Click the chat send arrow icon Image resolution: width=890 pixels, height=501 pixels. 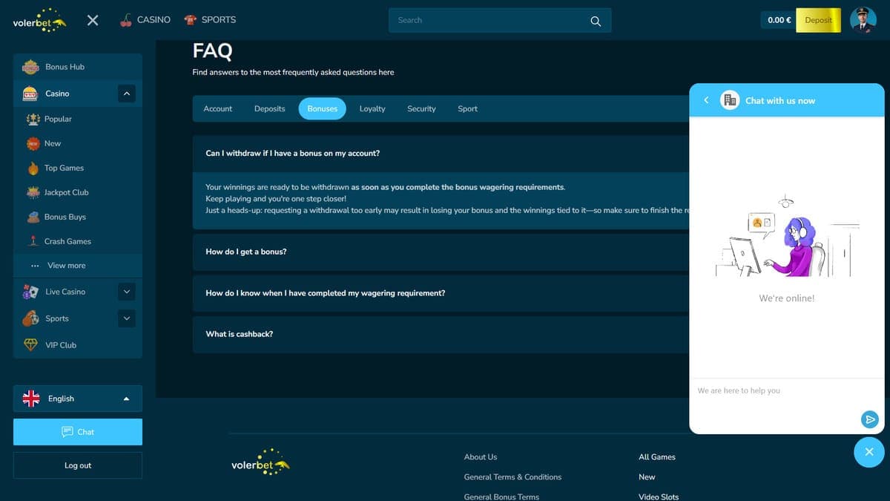click(x=870, y=419)
